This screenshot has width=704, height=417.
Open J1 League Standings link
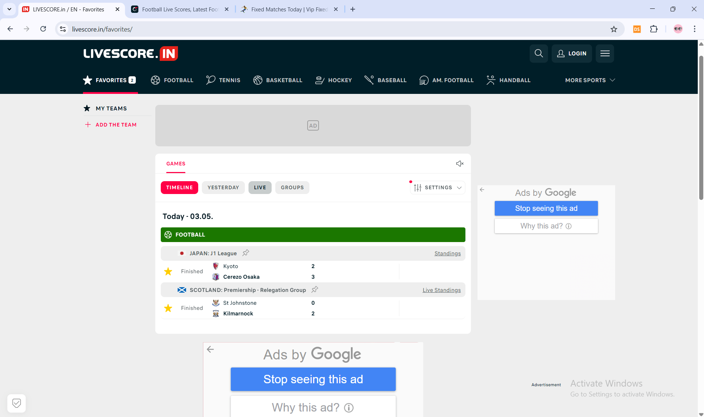pos(447,253)
